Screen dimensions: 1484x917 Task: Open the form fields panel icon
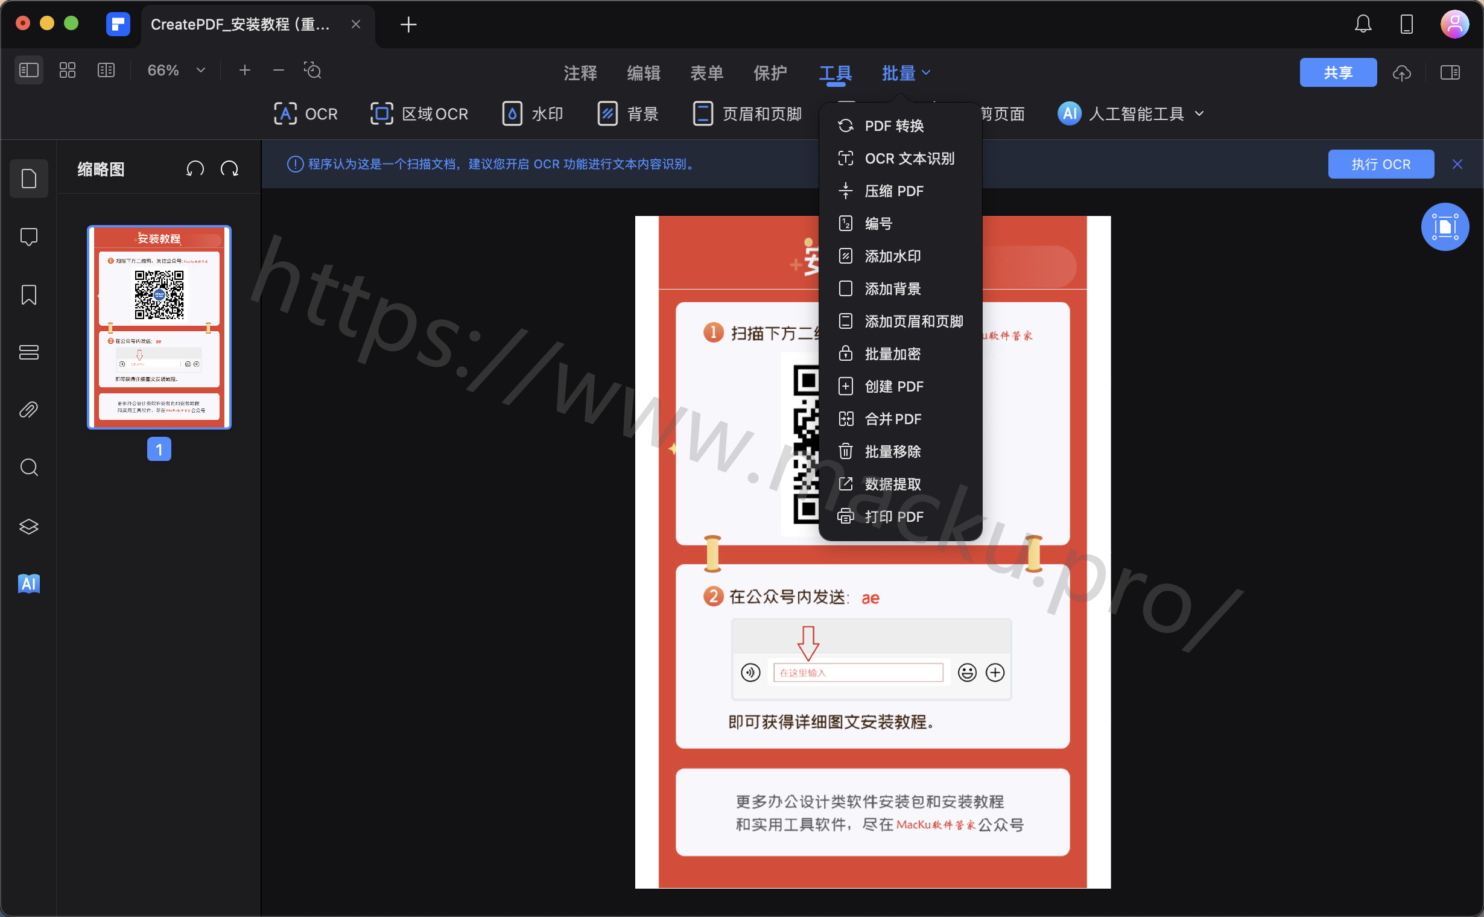28,352
